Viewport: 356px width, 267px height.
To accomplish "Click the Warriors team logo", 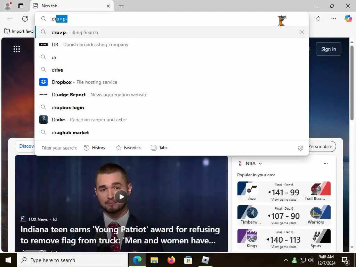I will point(316,213).
